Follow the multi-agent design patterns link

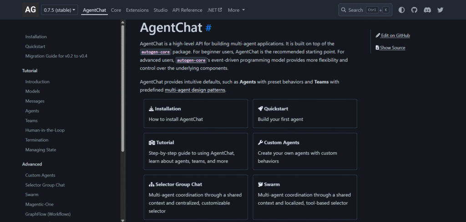click(x=195, y=90)
